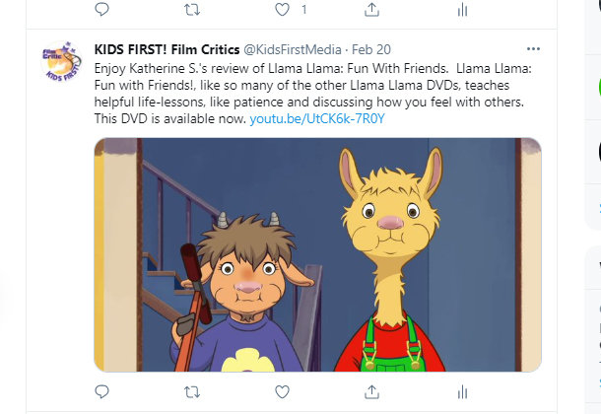Open the Feb 20 tweet timestamp
This screenshot has width=601, height=414.
[371, 49]
